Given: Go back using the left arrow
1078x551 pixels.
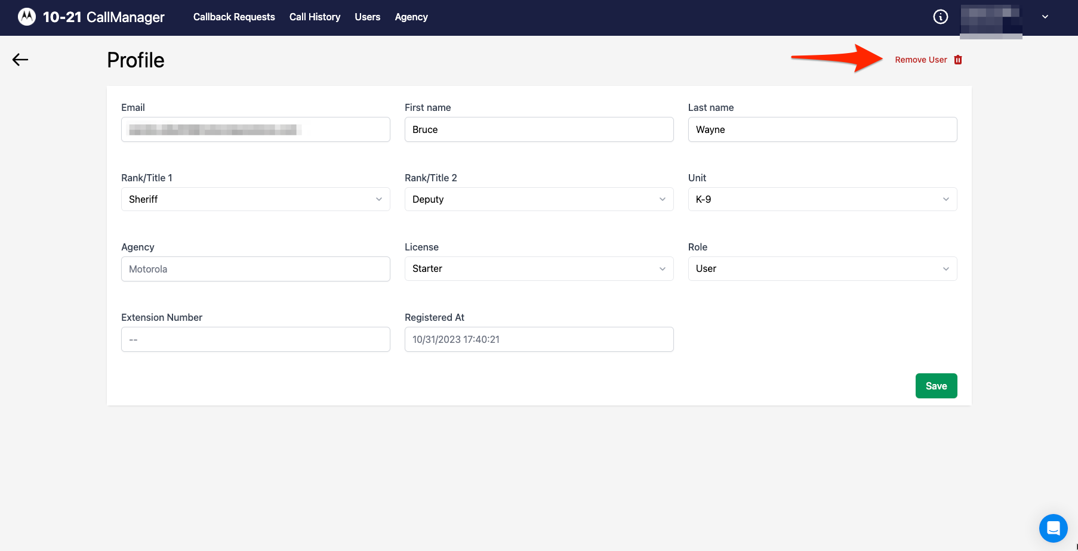Looking at the screenshot, I should (x=20, y=60).
